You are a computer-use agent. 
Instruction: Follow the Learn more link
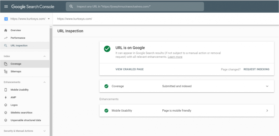(175, 57)
